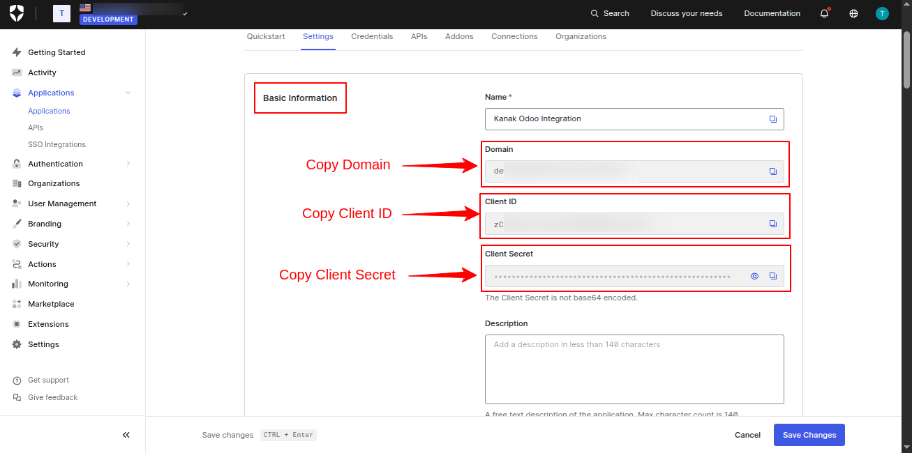
Task: Open Search in the top bar
Action: [x=610, y=13]
